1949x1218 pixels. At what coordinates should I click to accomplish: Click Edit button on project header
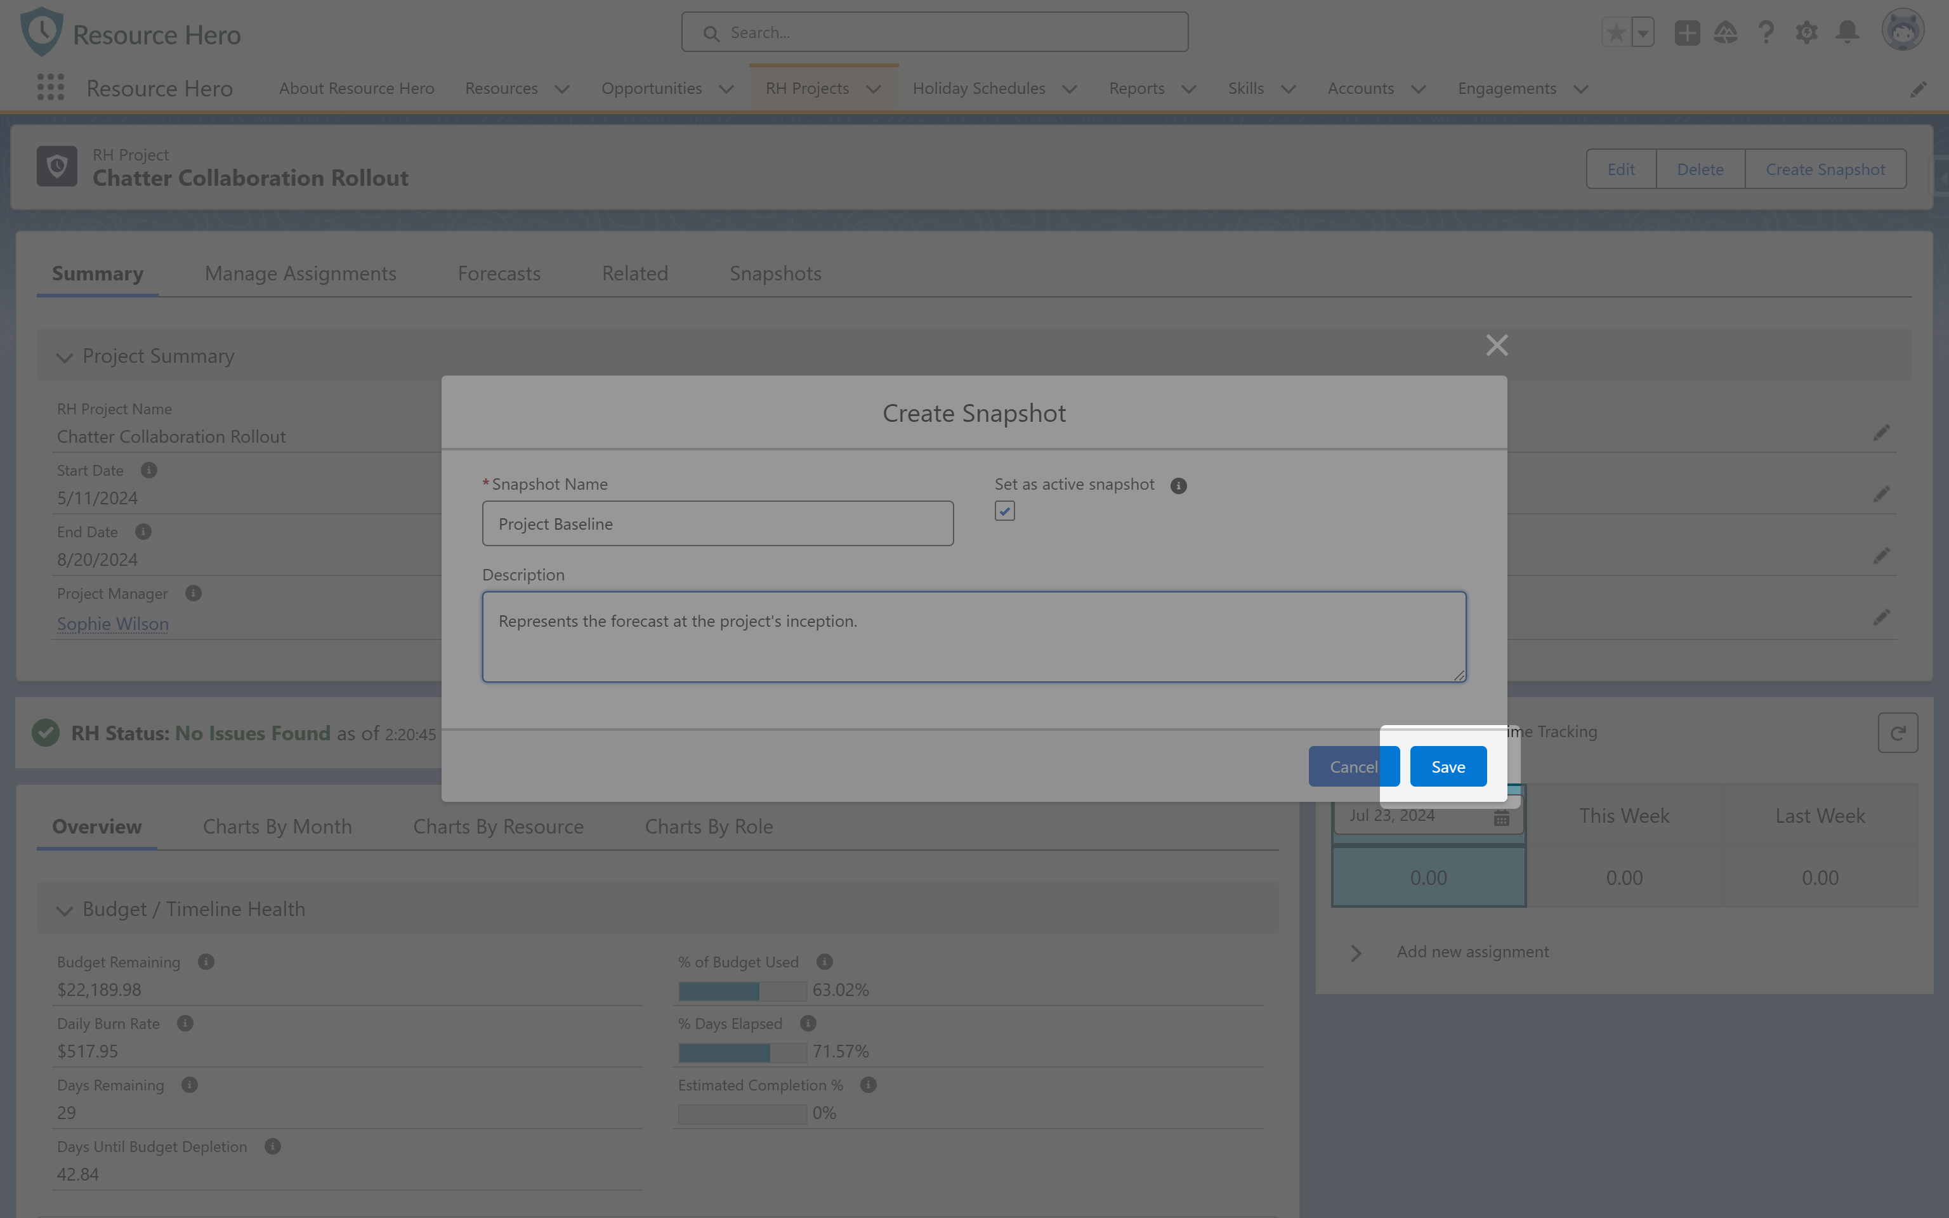1620,169
